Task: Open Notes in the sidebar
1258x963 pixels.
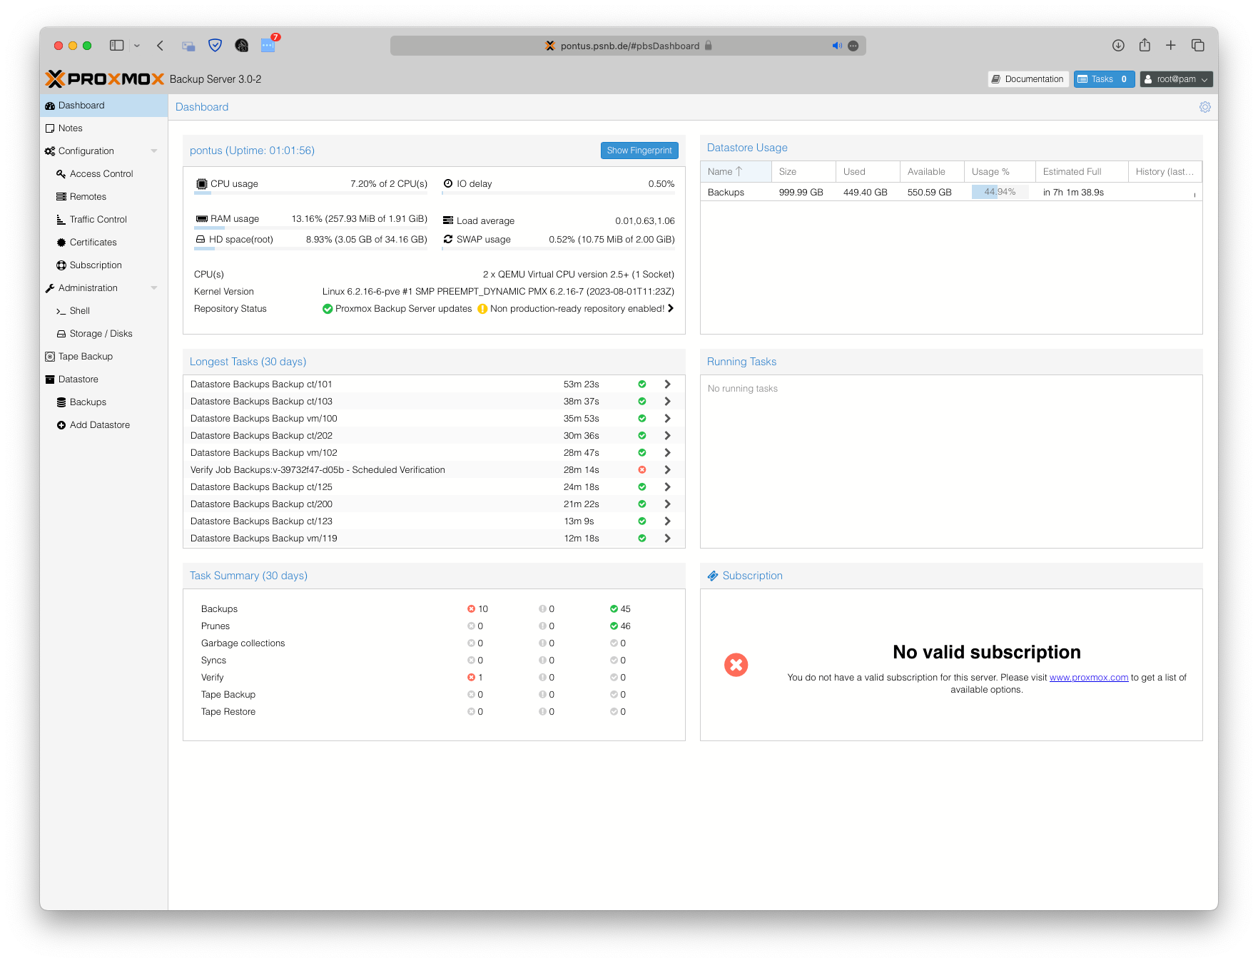Action: coord(104,128)
